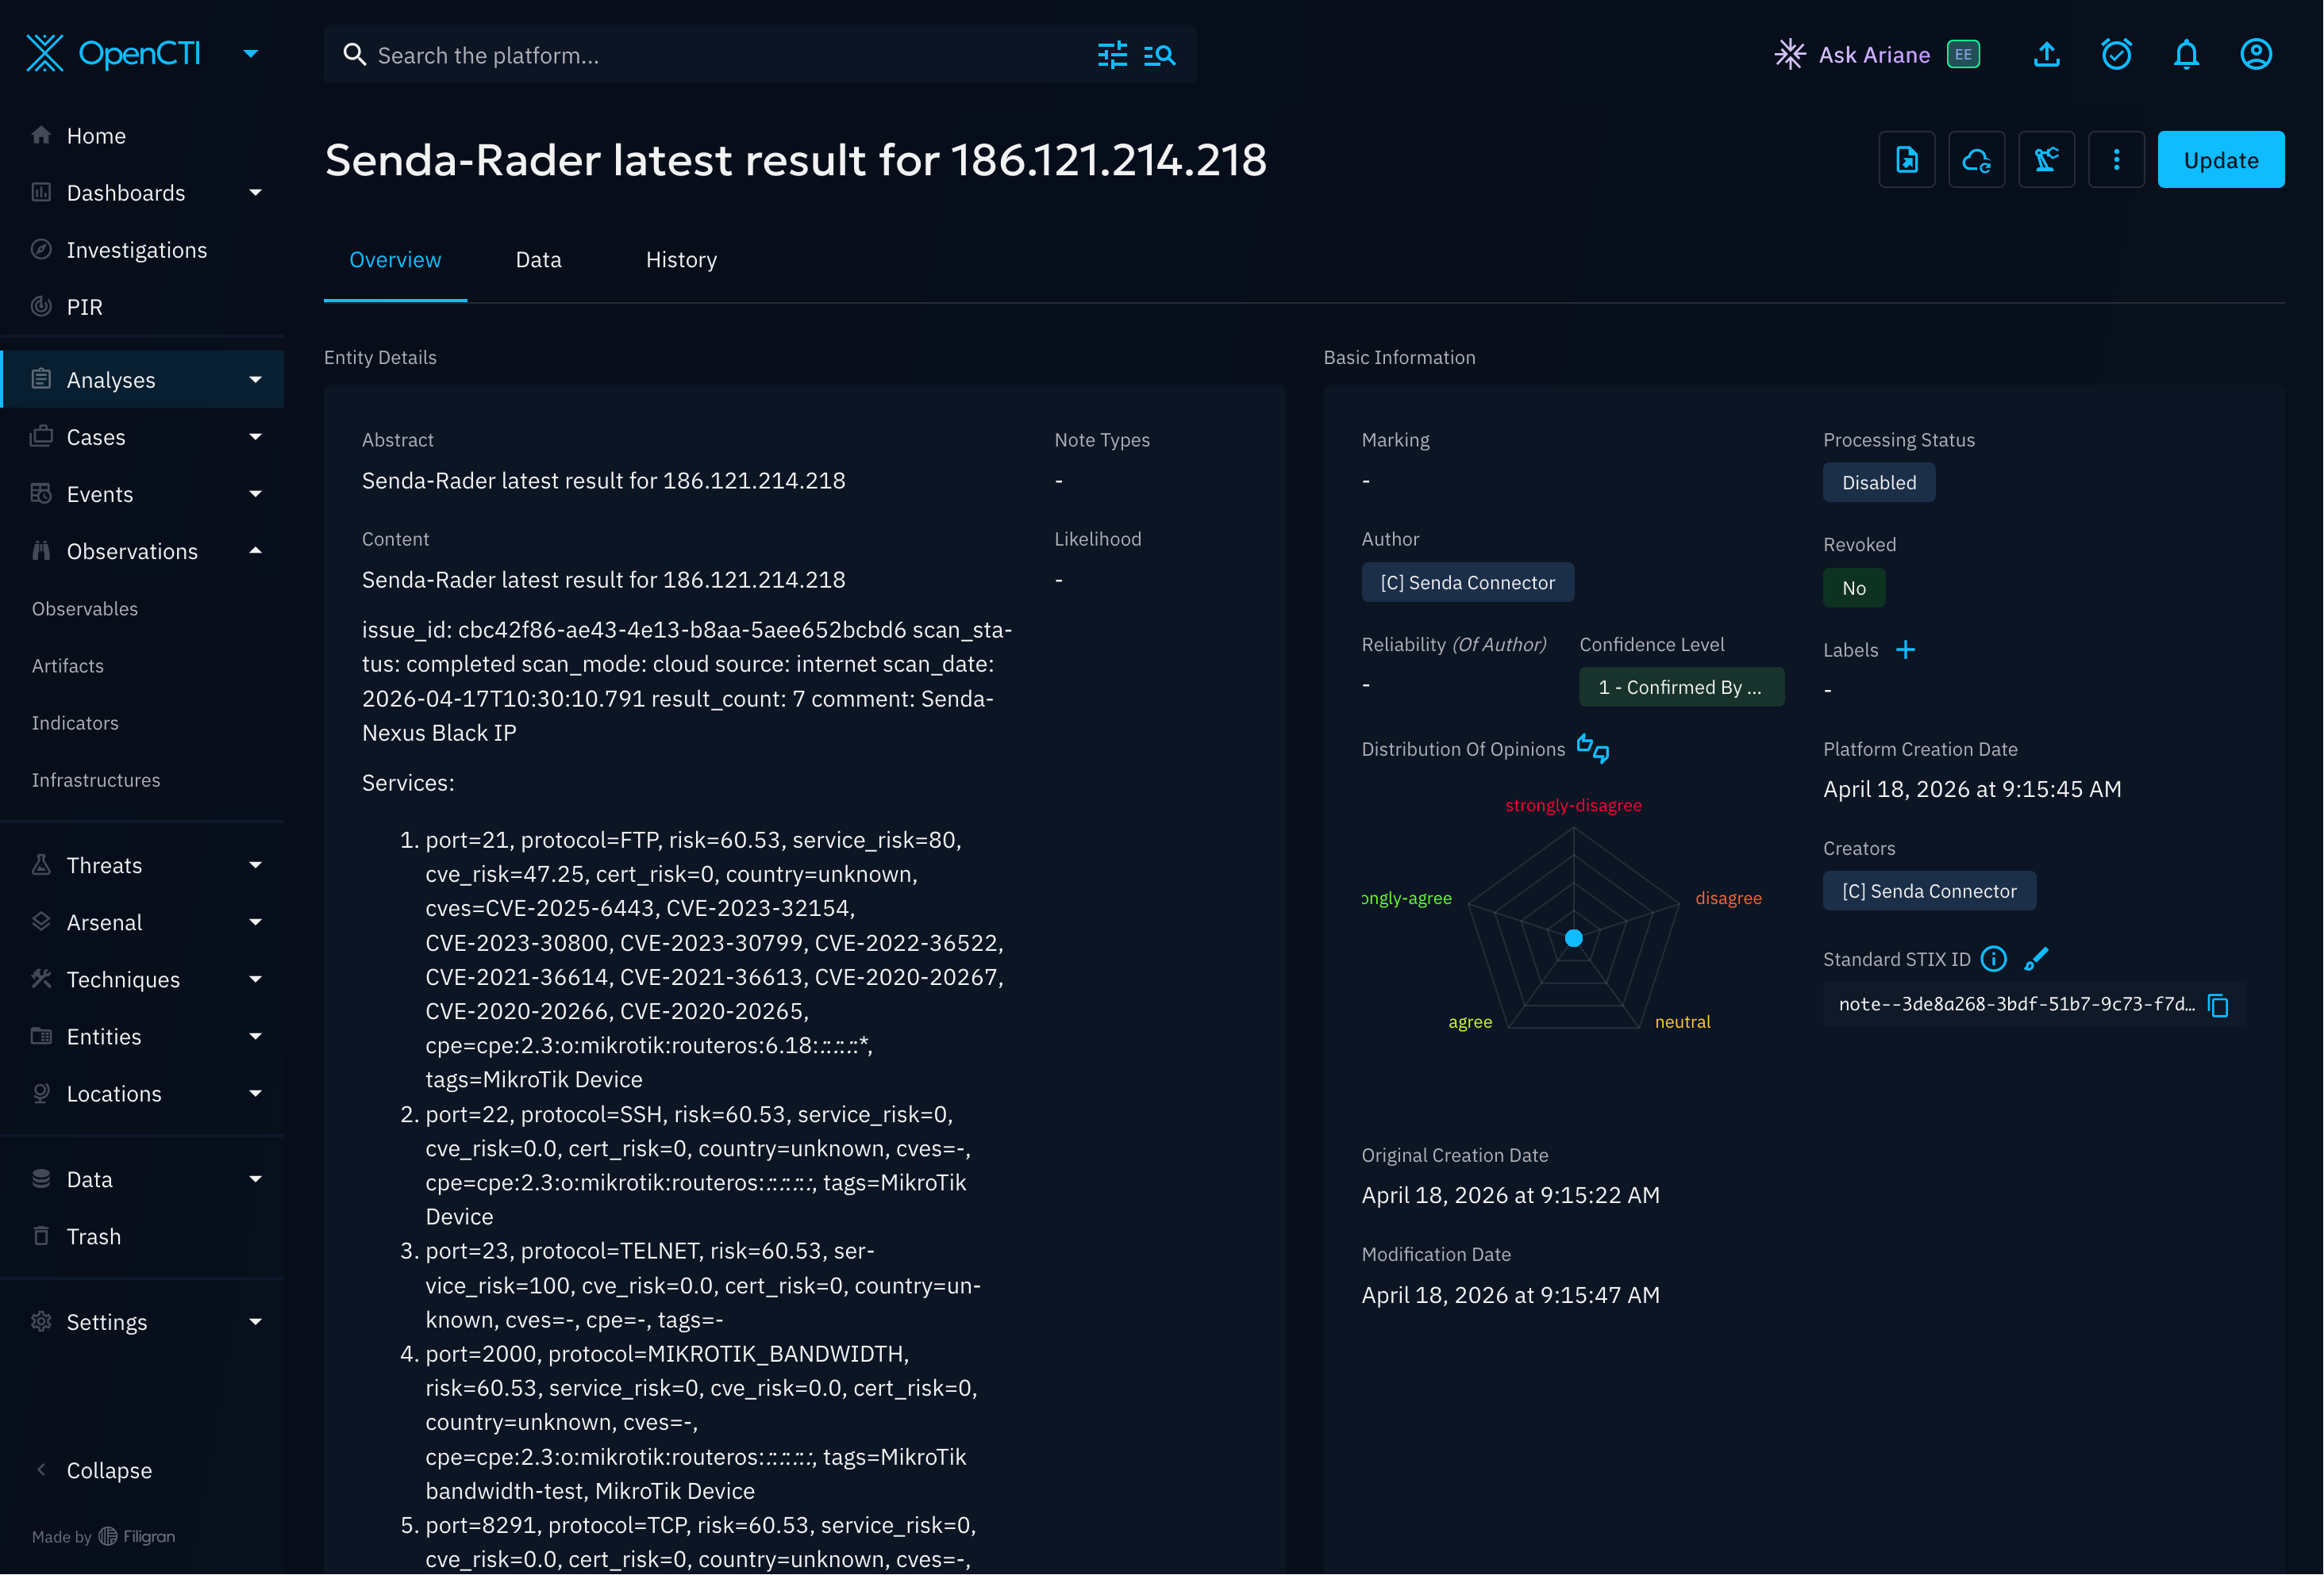Add a label with plus icon

click(1906, 650)
